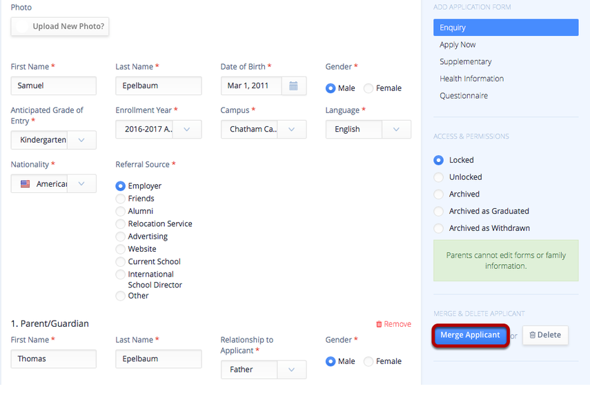Set access to Unlocked
590x393 pixels.
(x=438, y=177)
